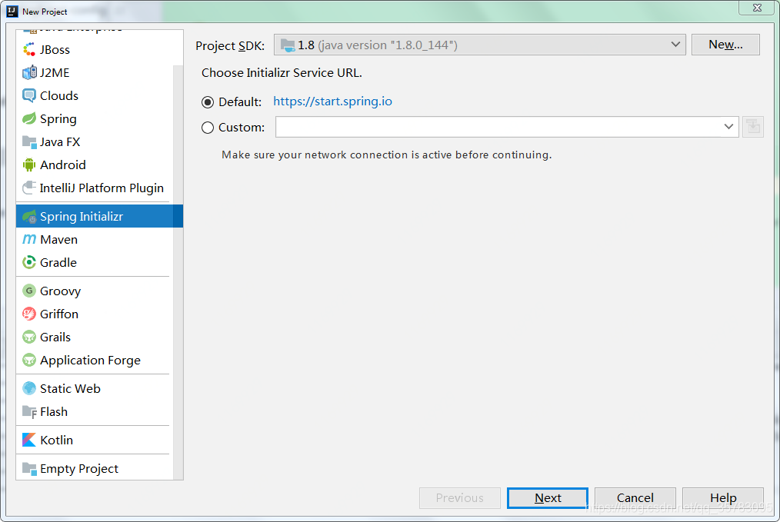Click the Android robot icon
This screenshot has width=780, height=522.
click(x=29, y=165)
